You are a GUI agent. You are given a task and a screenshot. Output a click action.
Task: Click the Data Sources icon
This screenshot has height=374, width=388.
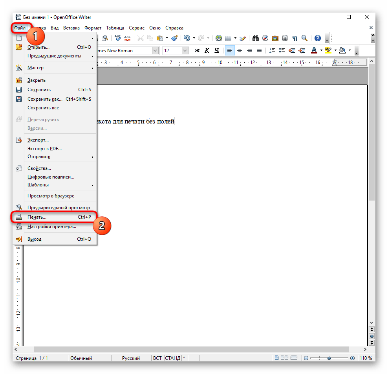[285, 38]
